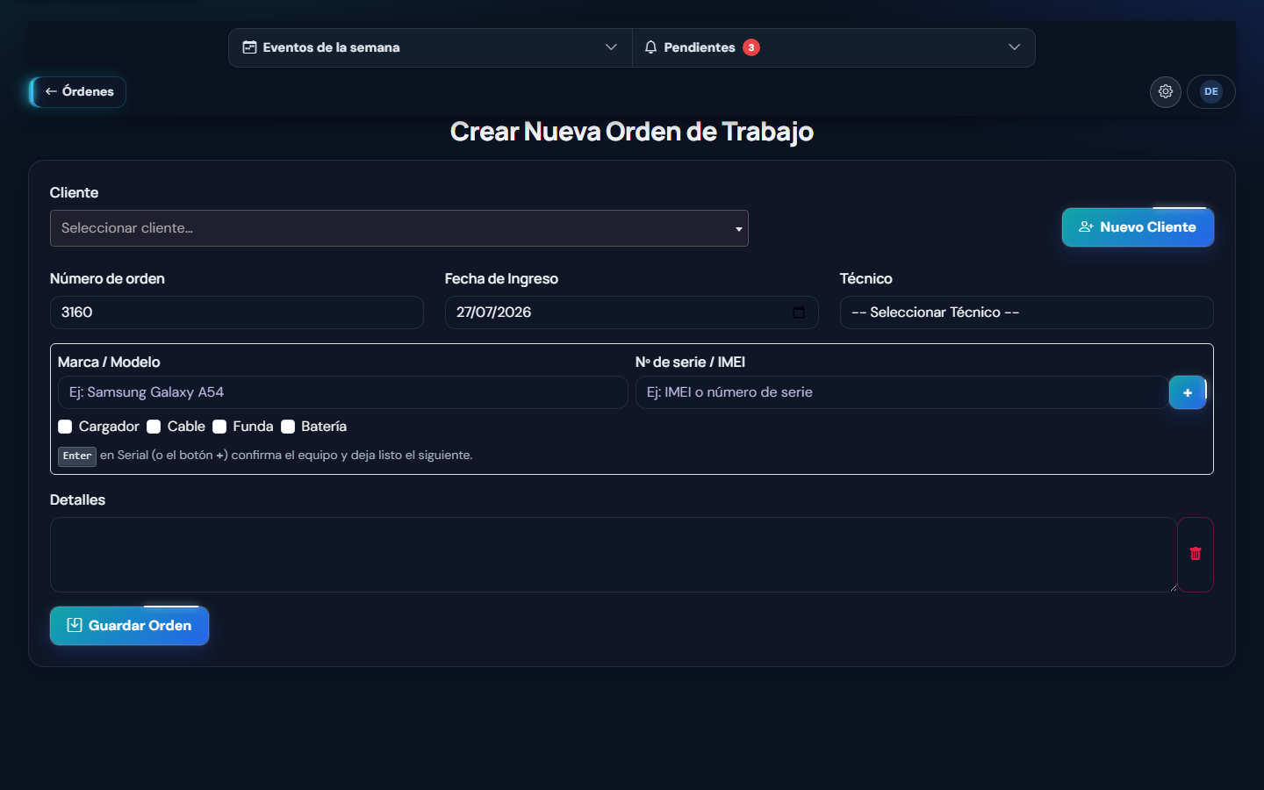Open the Seleccionar cliente dropdown
Screen dimensions: 1264x790
(399, 228)
